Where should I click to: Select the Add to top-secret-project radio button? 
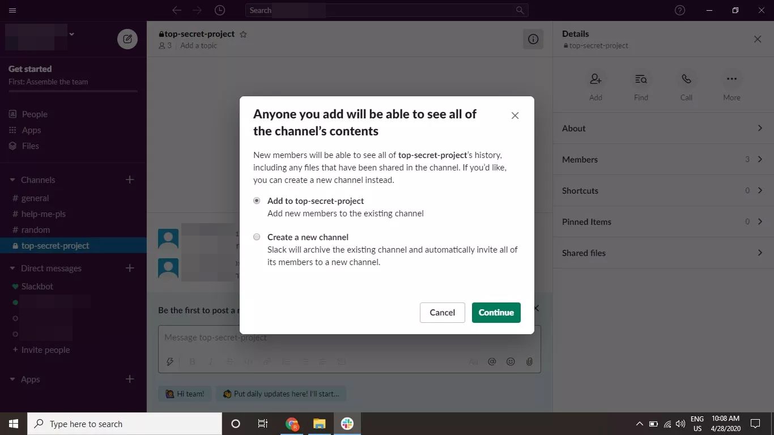(257, 201)
